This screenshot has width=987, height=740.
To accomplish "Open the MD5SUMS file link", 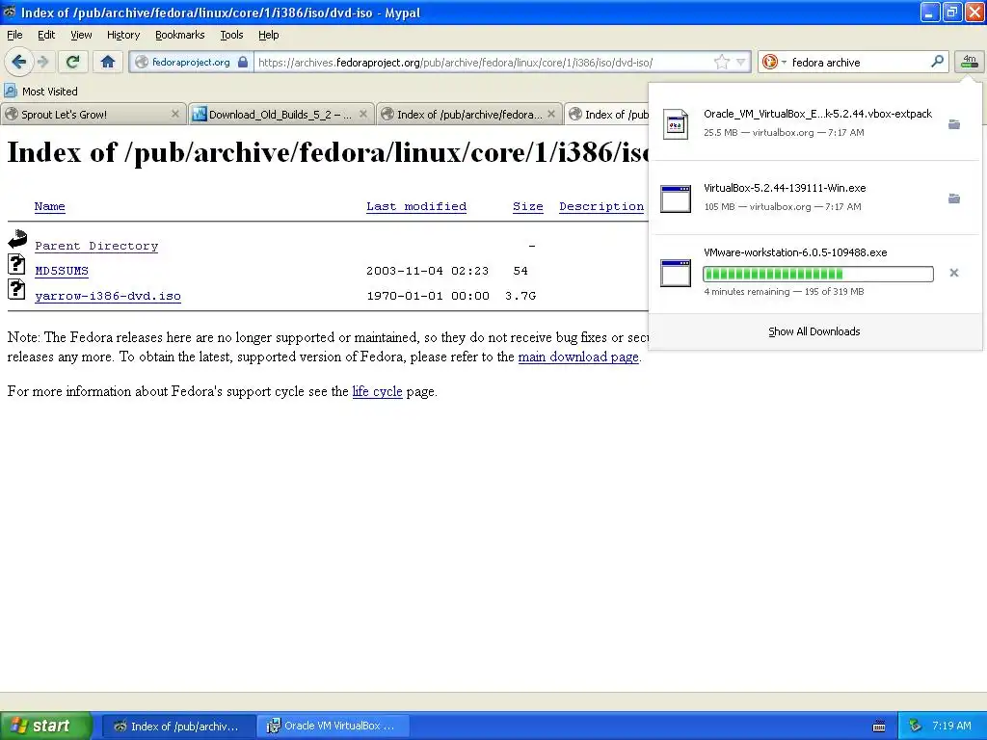I will [x=62, y=271].
